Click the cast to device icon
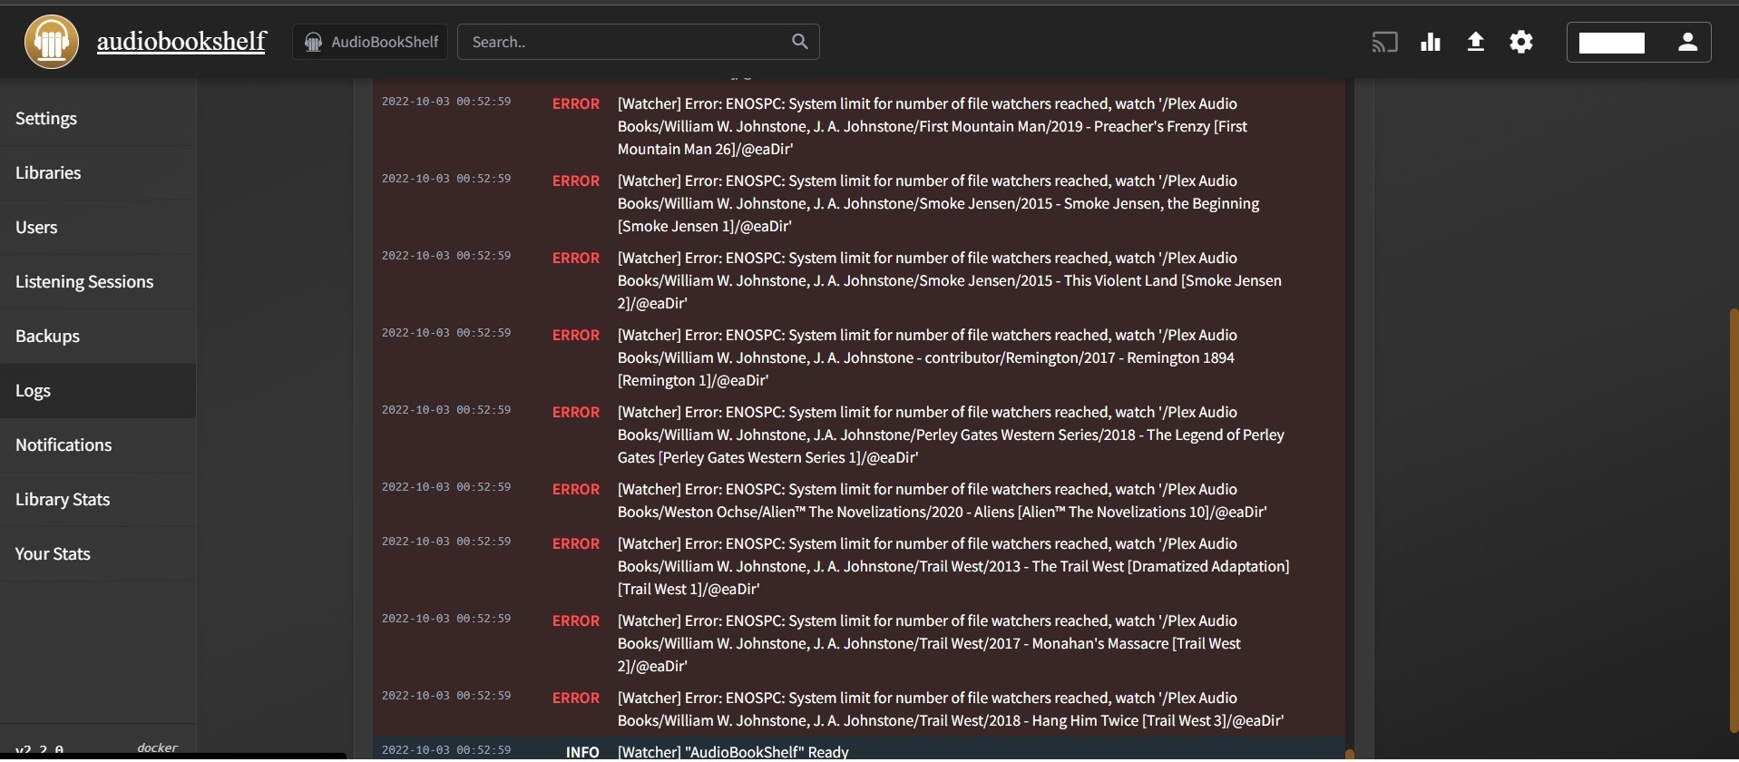1739x762 pixels. [1384, 42]
